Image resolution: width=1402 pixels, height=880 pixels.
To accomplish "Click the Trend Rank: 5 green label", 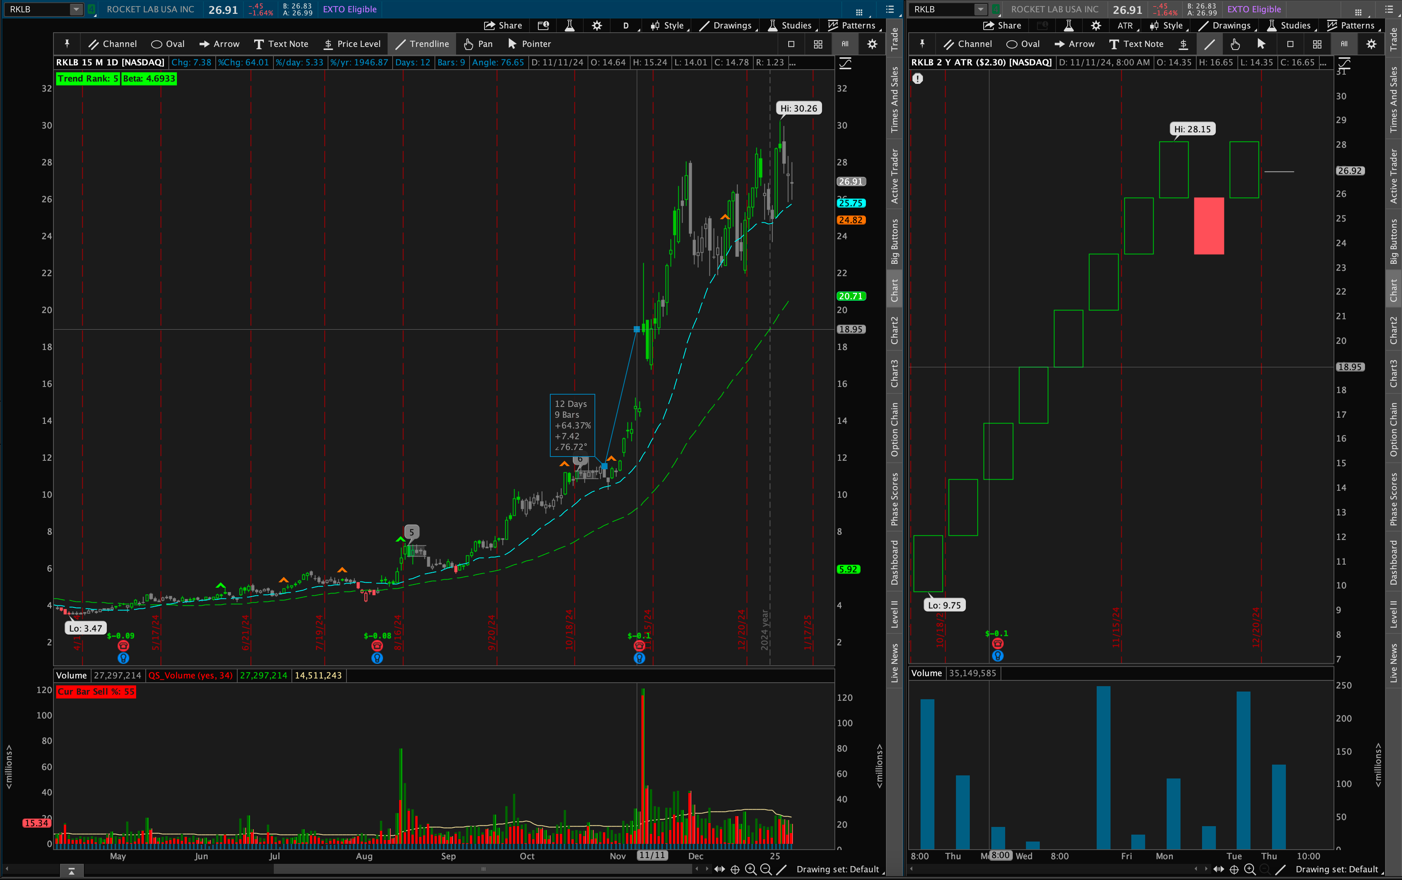I will coord(88,78).
